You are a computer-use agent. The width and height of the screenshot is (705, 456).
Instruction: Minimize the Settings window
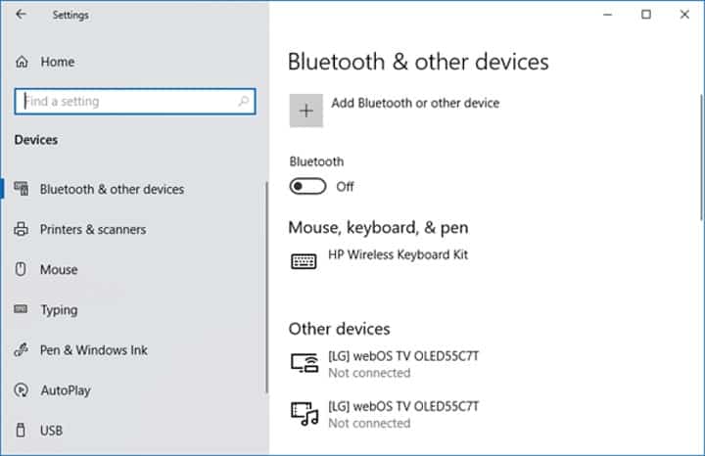pyautogui.click(x=608, y=15)
